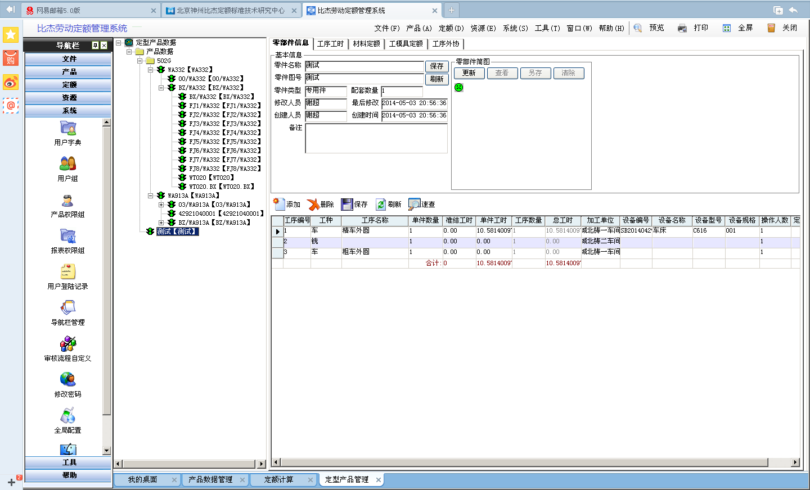Click the 关闭 icon in the top bar

tap(771, 28)
